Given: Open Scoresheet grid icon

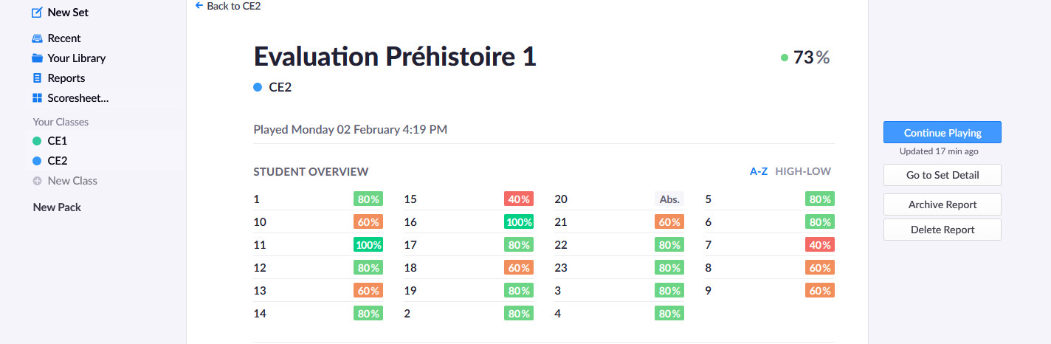Looking at the screenshot, I should [37, 98].
